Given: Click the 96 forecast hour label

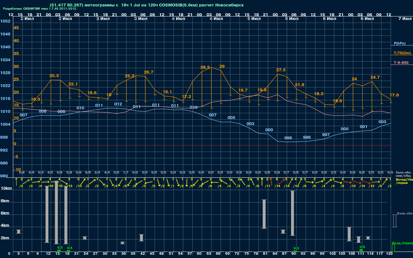Looking at the screenshot, I should tap(312, 254).
